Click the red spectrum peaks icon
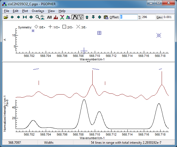177x147 pixels. [56, 17]
